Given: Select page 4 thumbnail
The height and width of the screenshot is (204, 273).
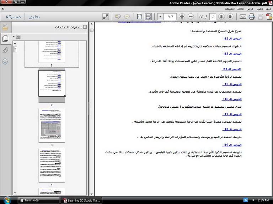Looking at the screenshot, I should point(52,165).
